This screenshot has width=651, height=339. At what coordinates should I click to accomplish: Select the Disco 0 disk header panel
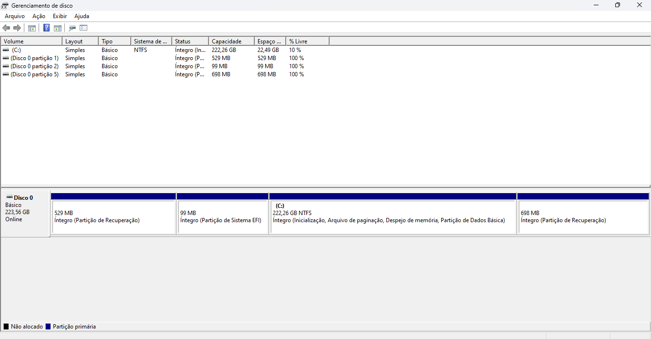click(x=26, y=213)
